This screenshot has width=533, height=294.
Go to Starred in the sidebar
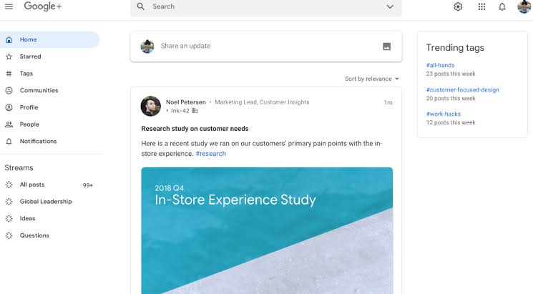tap(30, 57)
